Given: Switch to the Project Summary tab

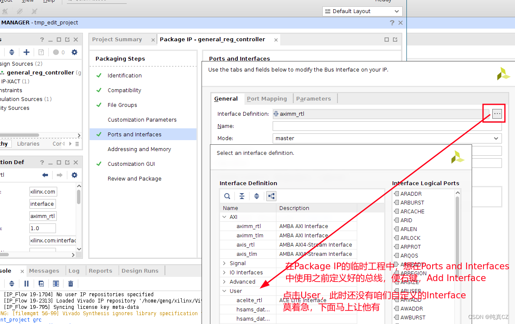Looking at the screenshot, I should [117, 40].
